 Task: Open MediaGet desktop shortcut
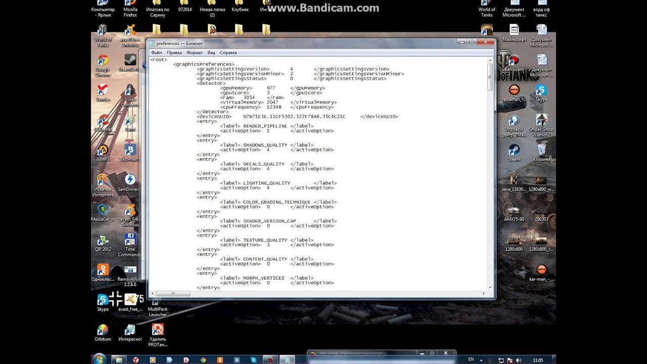coord(103,213)
